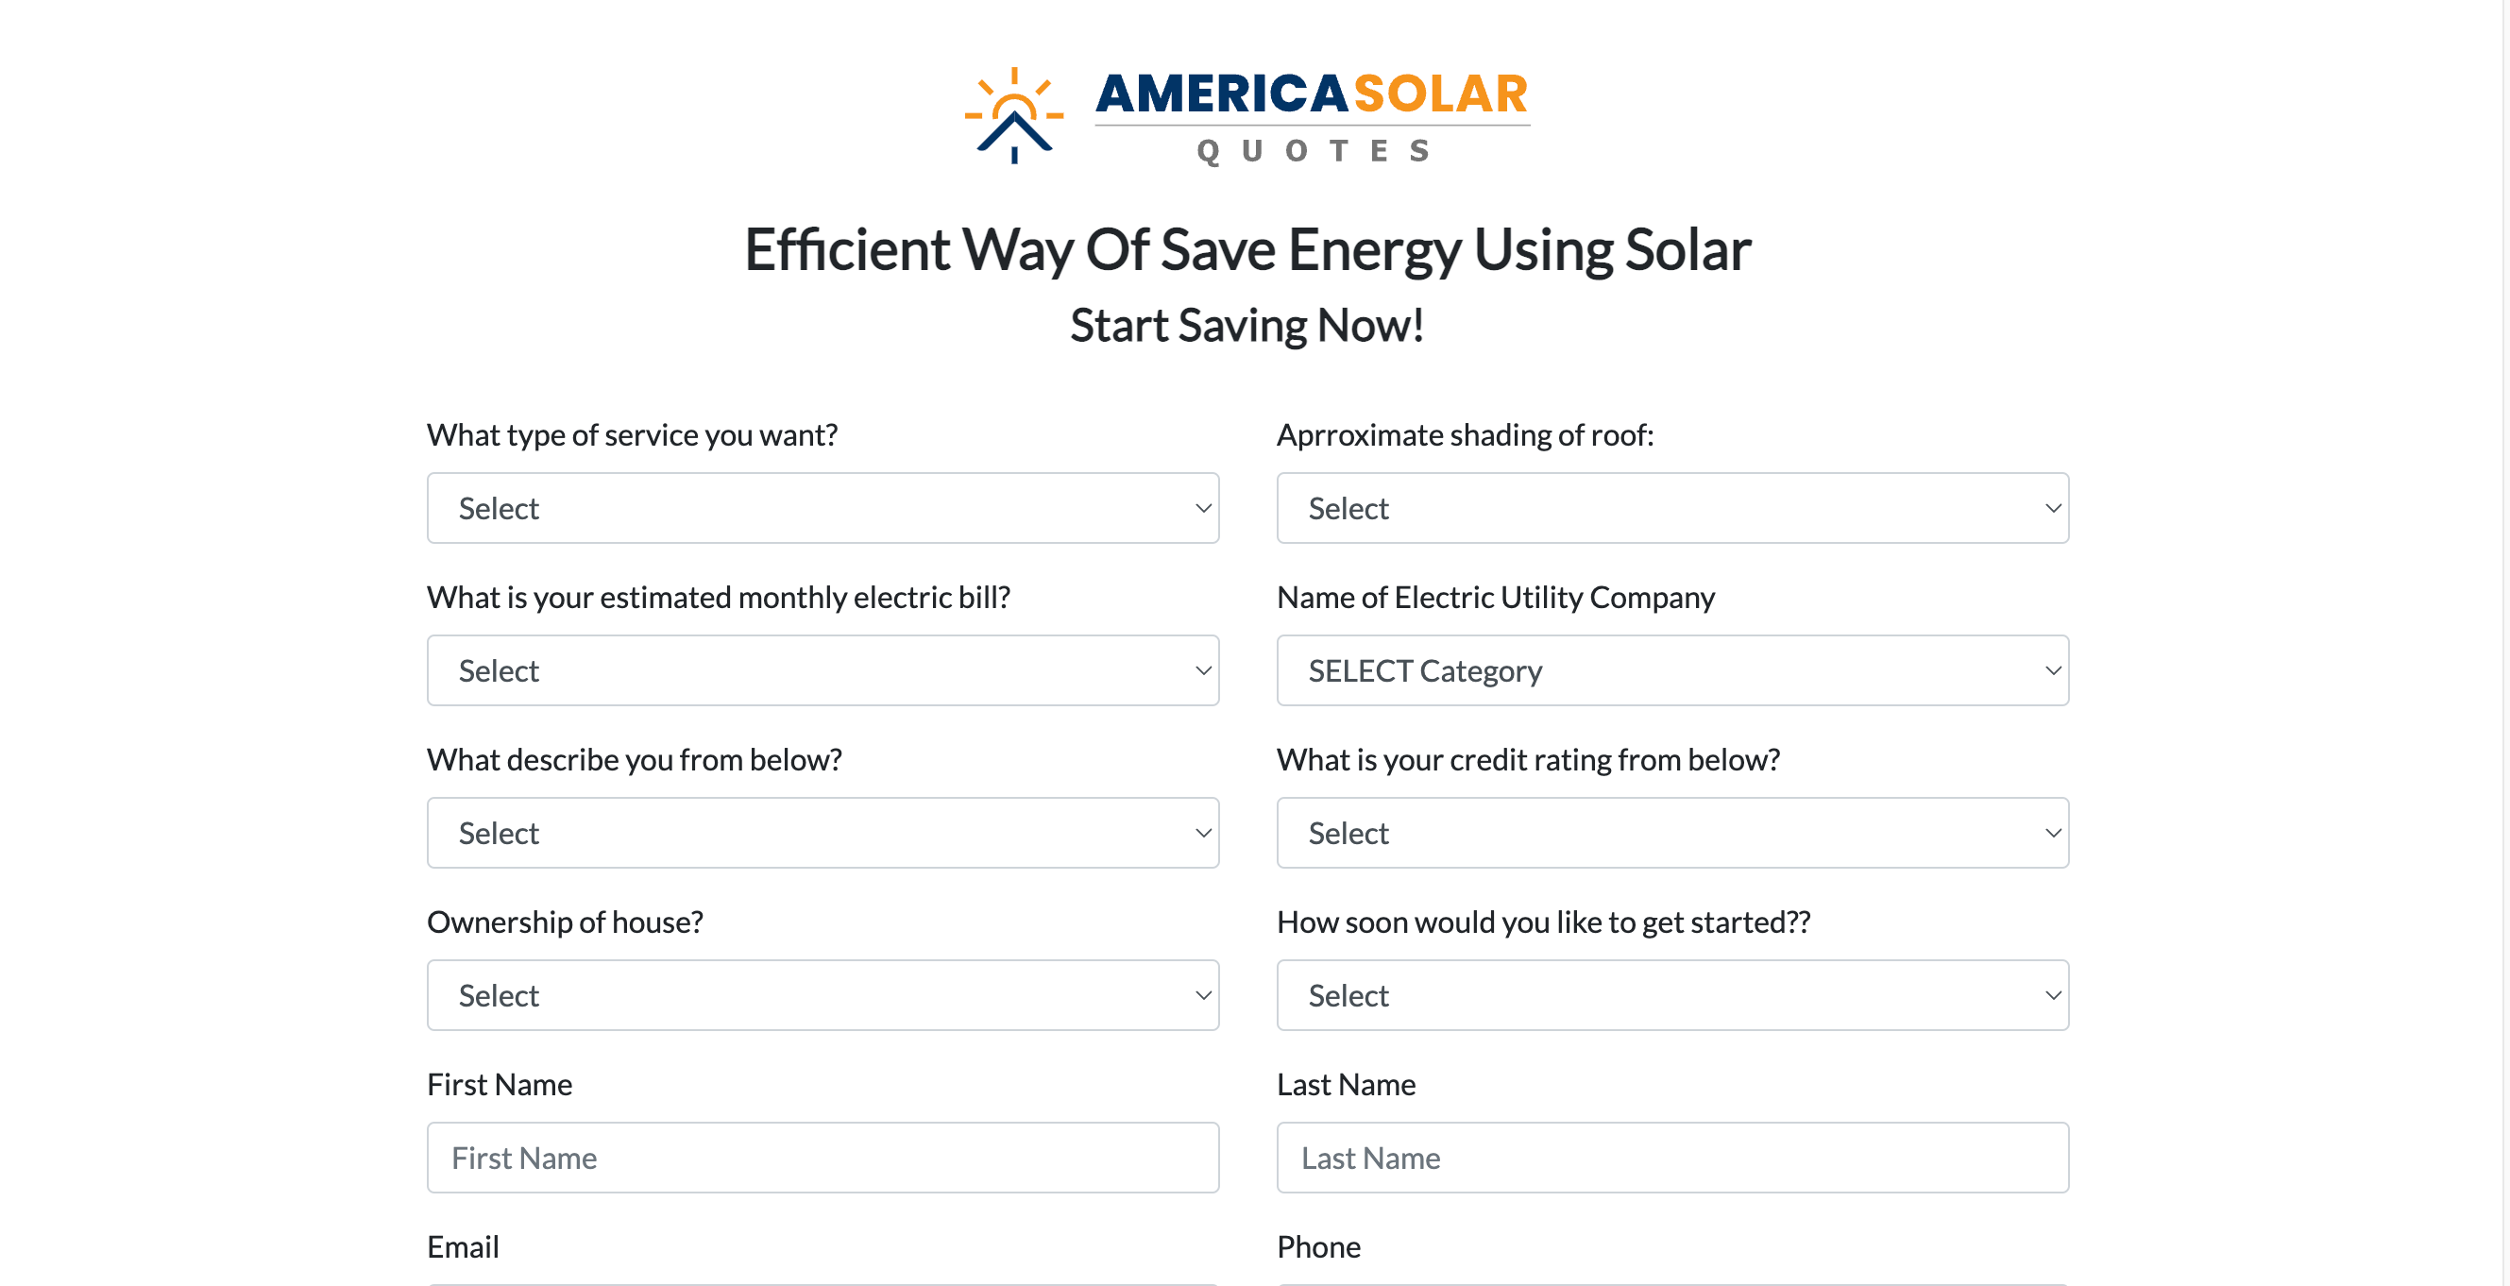The width and height of the screenshot is (2510, 1286).
Task: Open the estimated monthly electric bill dropdown
Action: (x=823, y=670)
